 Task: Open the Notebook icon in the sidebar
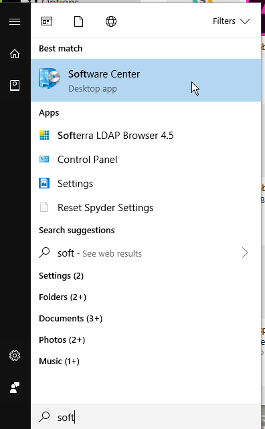pyautogui.click(x=15, y=86)
